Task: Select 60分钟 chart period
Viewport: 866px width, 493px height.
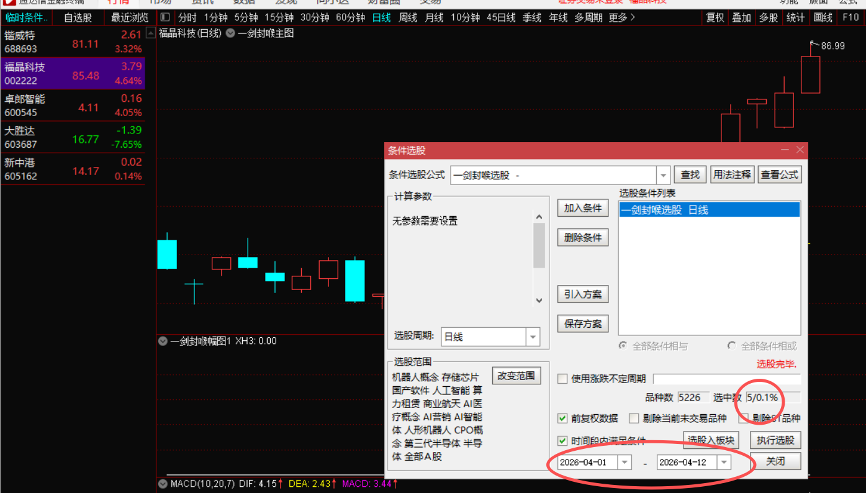Action: (351, 18)
